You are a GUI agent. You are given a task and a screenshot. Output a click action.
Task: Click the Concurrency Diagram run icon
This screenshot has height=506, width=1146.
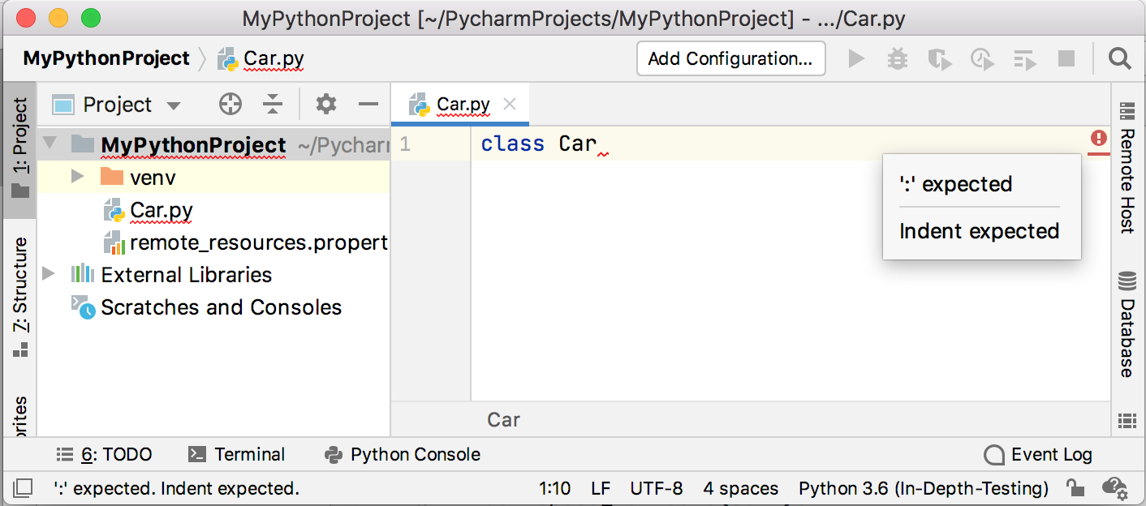pyautogui.click(x=1025, y=59)
